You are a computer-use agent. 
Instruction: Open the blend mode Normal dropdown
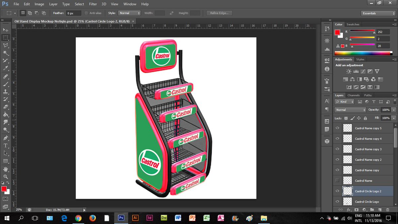coord(350,110)
